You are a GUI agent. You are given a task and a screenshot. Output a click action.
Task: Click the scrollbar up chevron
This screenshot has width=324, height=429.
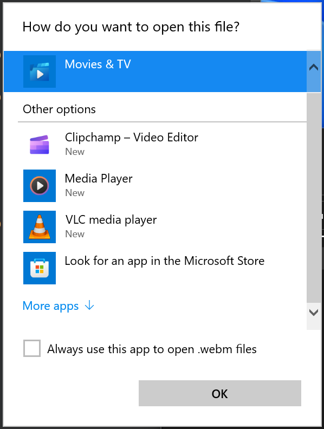pyautogui.click(x=314, y=67)
